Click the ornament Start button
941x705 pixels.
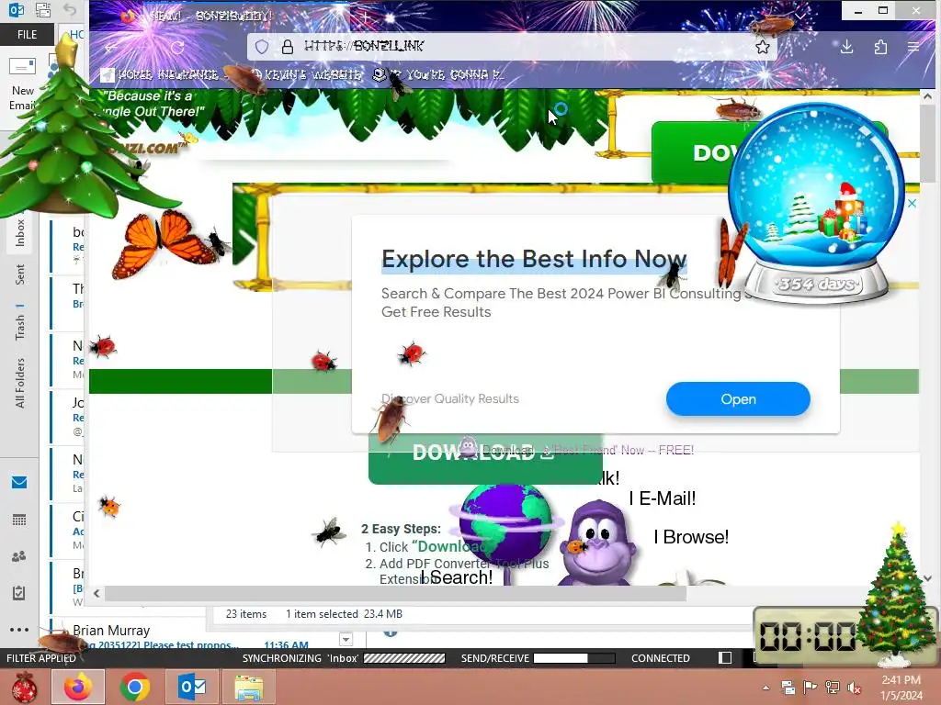pyautogui.click(x=25, y=687)
